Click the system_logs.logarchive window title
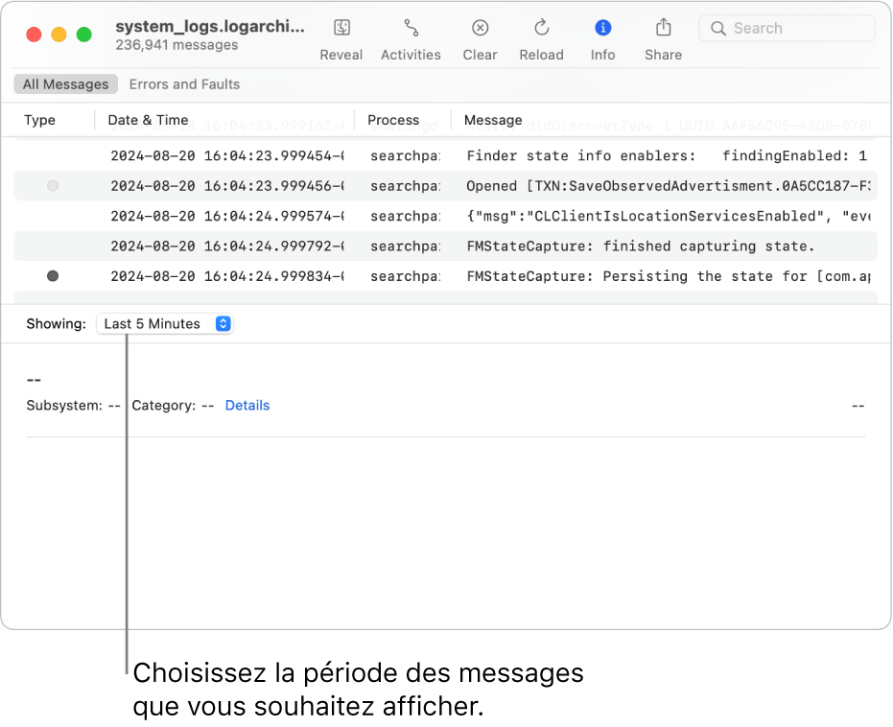Image resolution: width=893 pixels, height=727 pixels. 209,26
